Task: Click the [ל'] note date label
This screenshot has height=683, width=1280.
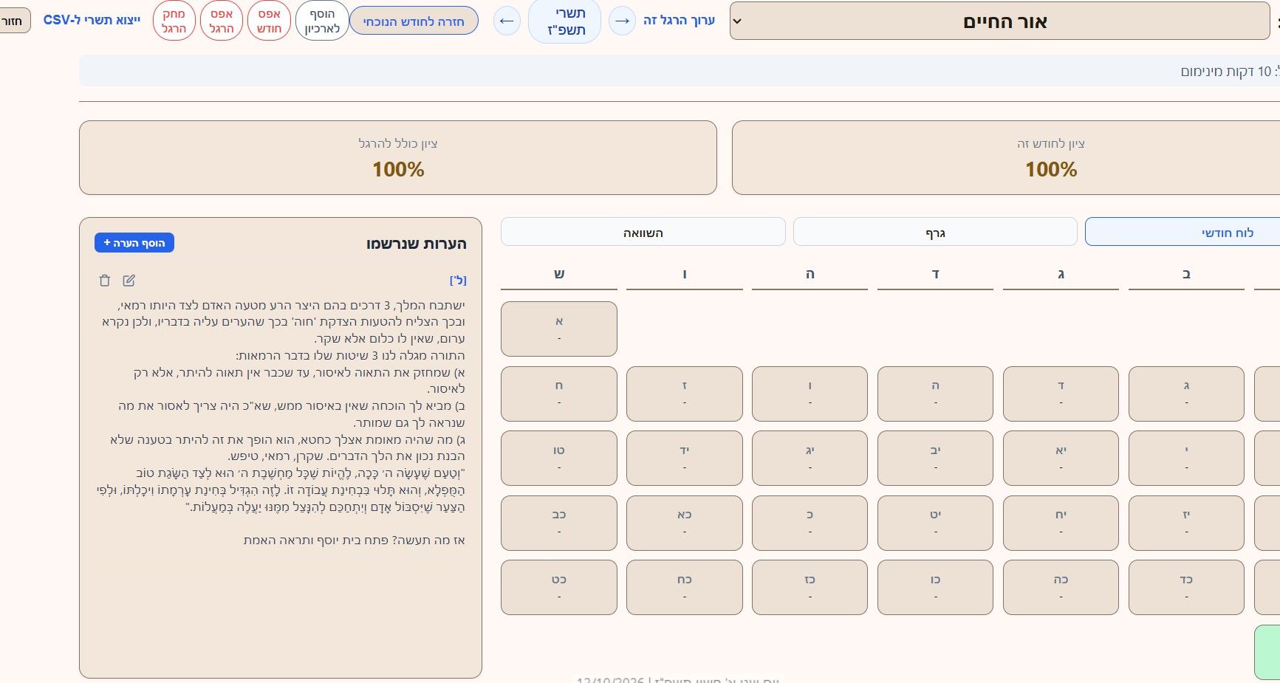Action: pos(458,281)
